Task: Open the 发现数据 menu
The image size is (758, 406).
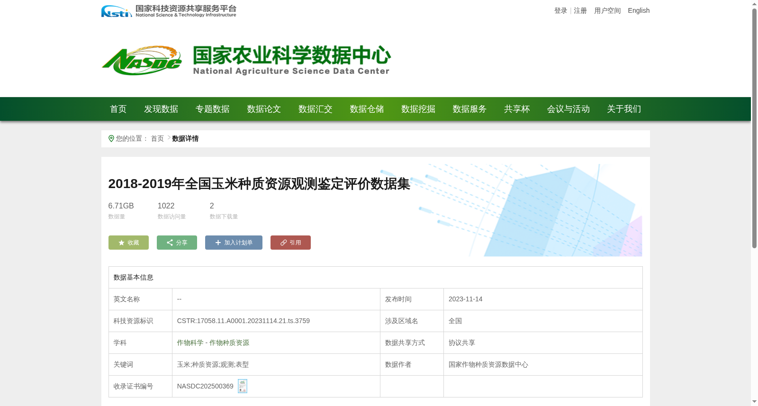Action: 161,109
